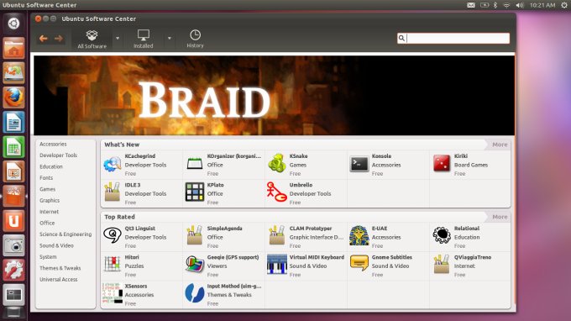Open the E-UAE pharaoh icon
Viewport: 571px width, 321px height.
point(359,235)
